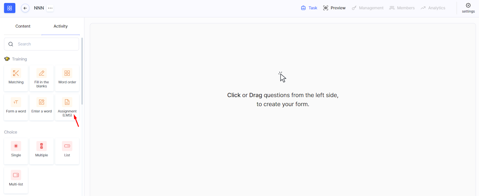Image resolution: width=479 pixels, height=196 pixels.
Task: Click the left panel vertical scrollbar
Action: click(82, 72)
